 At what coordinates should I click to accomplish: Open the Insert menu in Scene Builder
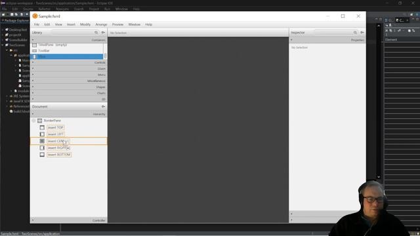pyautogui.click(x=71, y=24)
